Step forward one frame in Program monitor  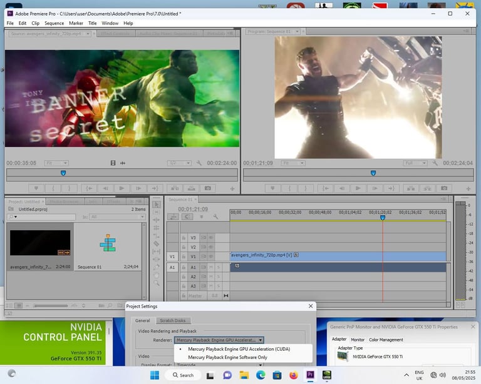(x=375, y=188)
